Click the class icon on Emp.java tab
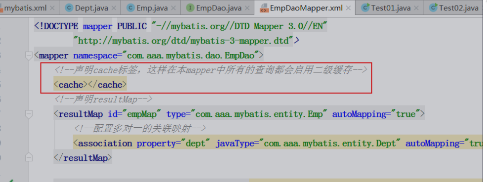Viewport: 487px width, 182px height. [131, 7]
